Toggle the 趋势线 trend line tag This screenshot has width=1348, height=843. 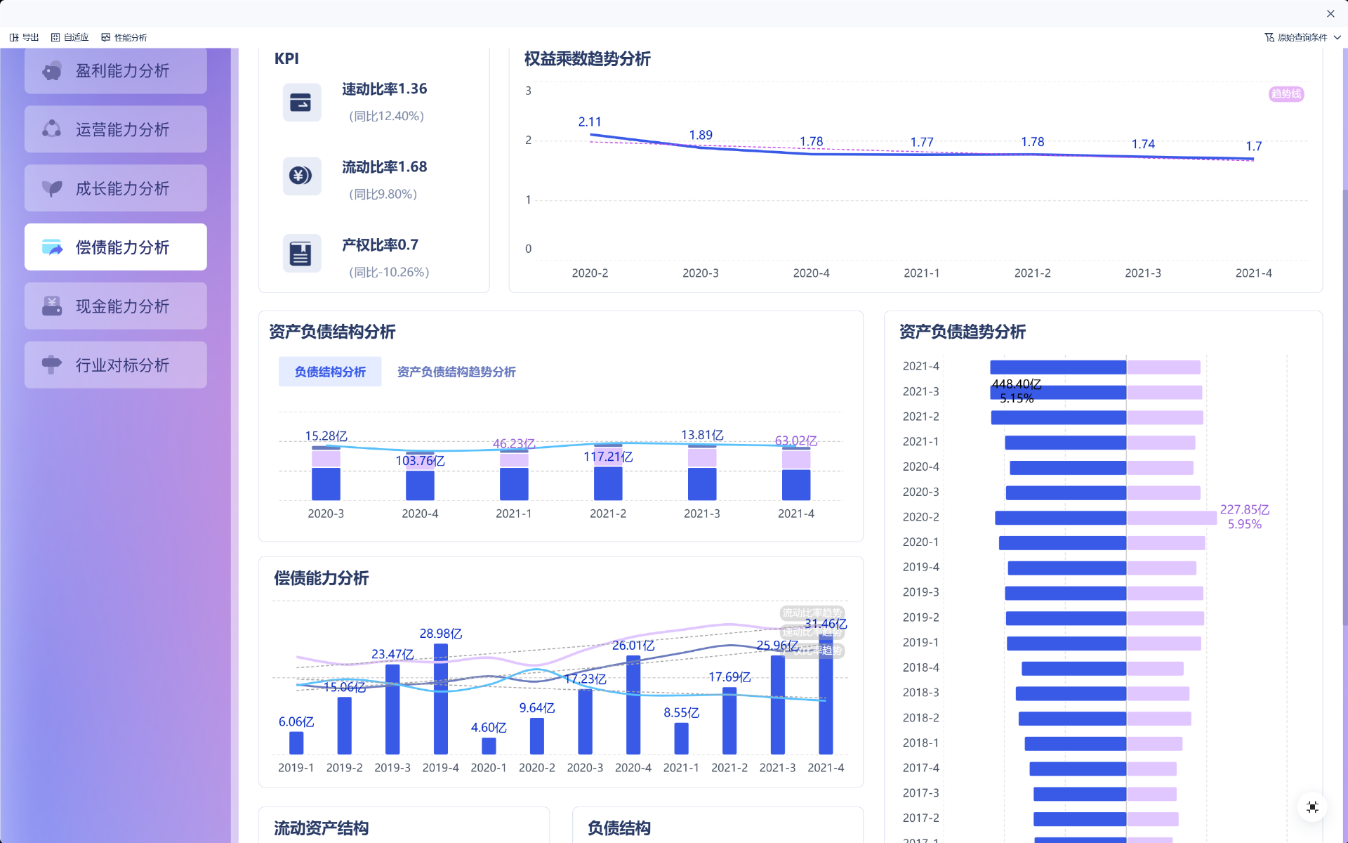[1286, 94]
